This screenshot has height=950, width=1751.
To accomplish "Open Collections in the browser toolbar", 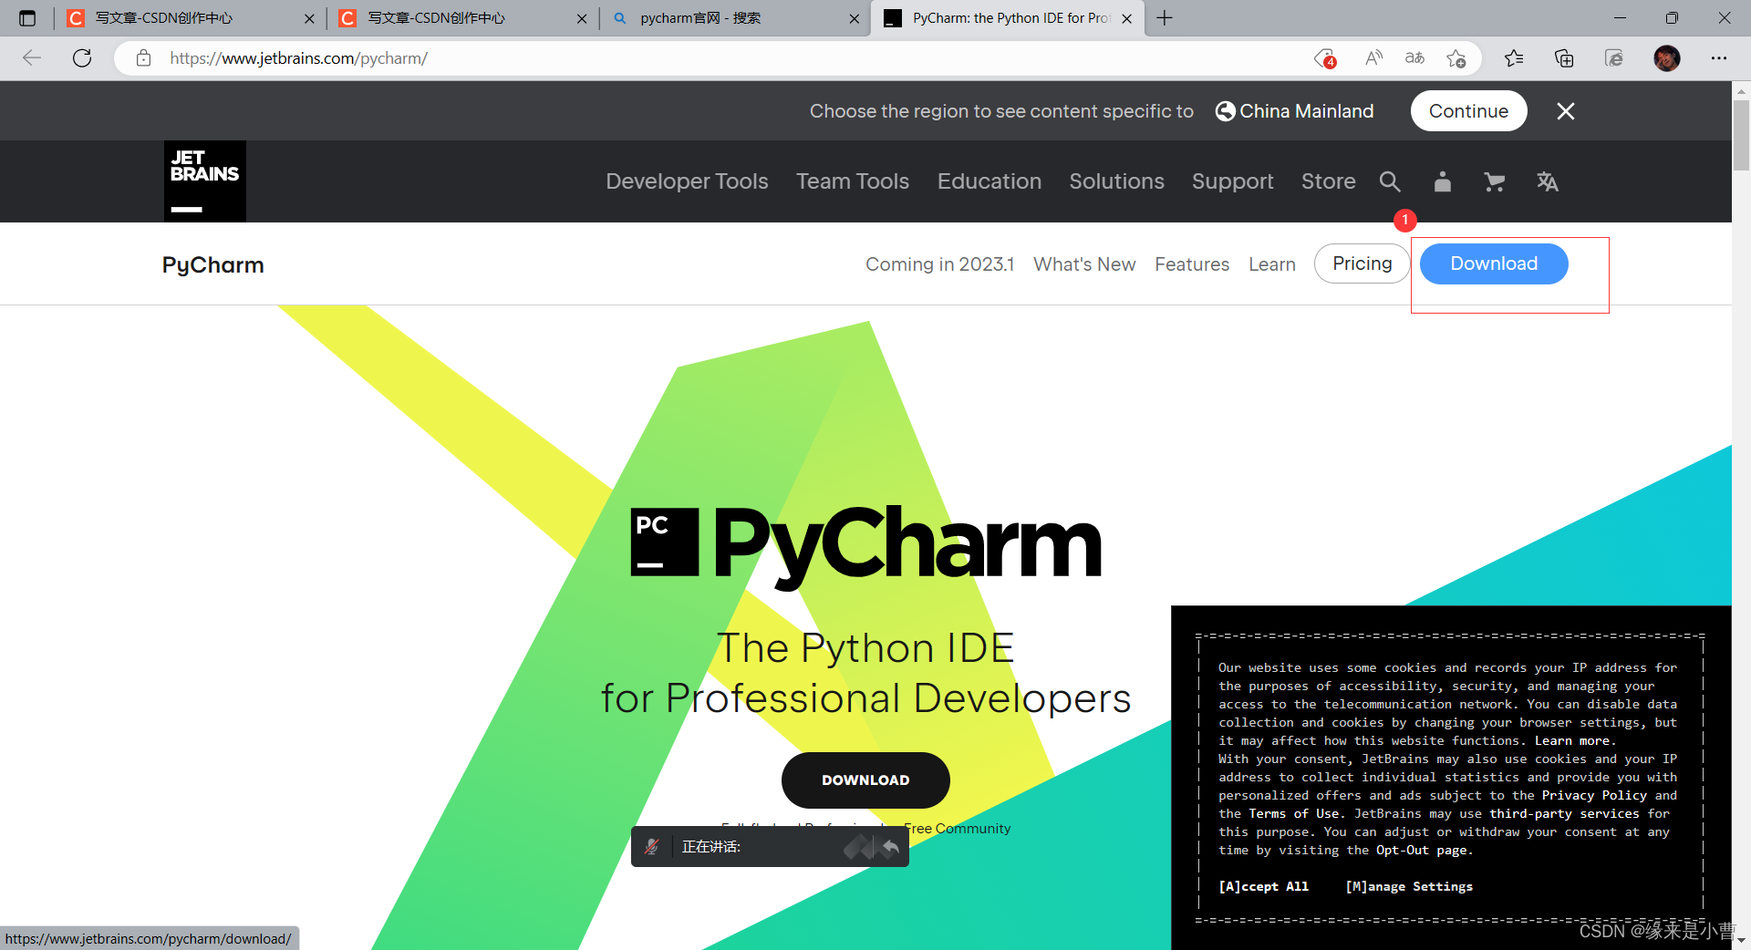I will 1564,57.
